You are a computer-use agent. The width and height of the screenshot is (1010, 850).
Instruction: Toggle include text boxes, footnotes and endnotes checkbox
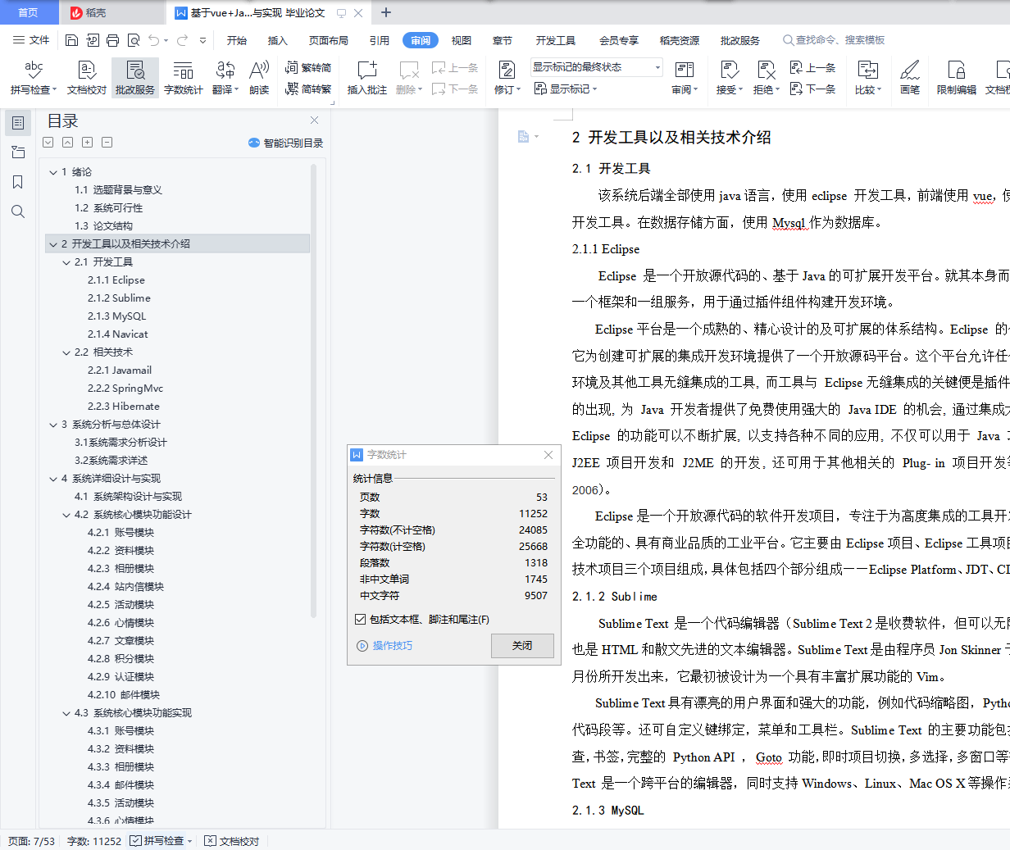pyautogui.click(x=360, y=620)
